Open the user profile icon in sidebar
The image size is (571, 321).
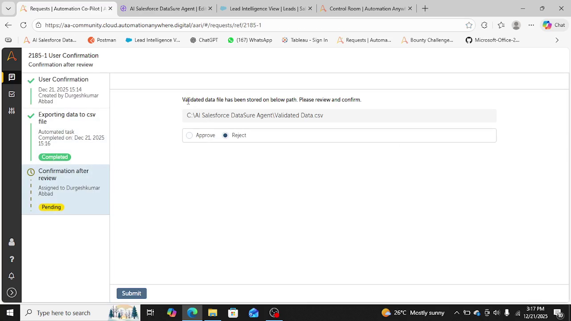click(12, 242)
